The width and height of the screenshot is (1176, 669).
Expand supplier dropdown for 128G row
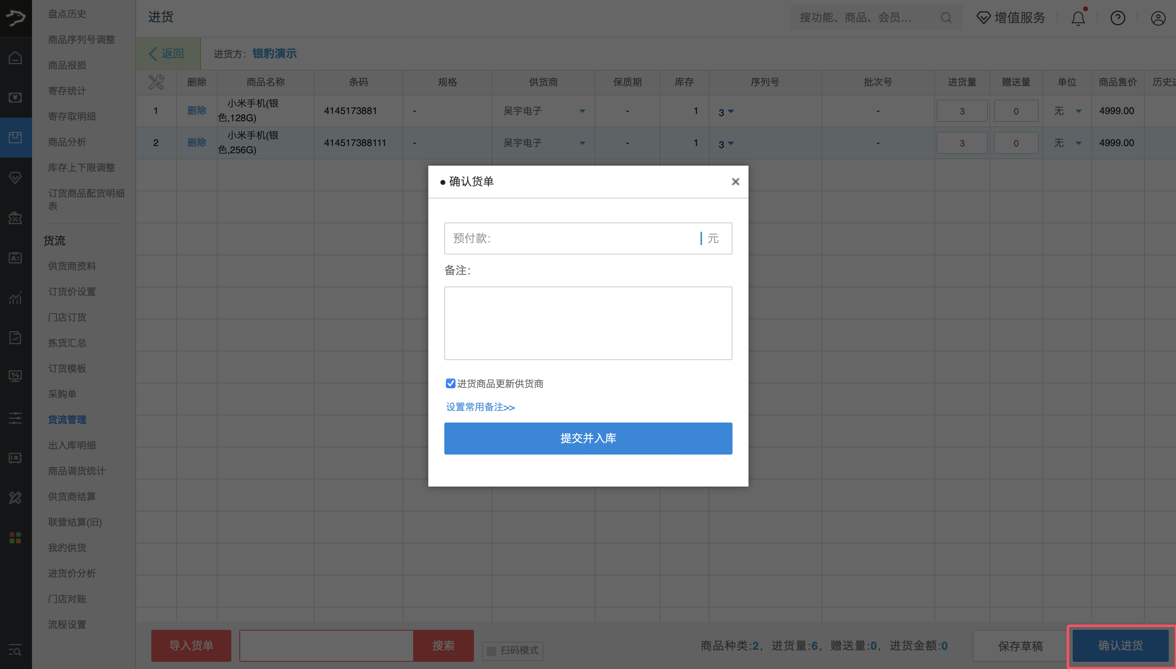click(582, 111)
